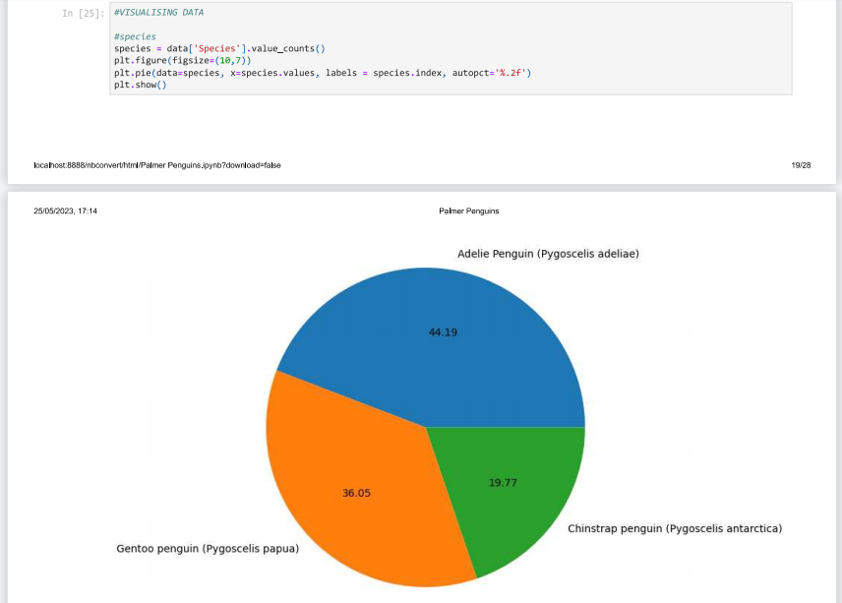This screenshot has height=603, width=842.
Task: Click the species value_counts code line
Action: pos(219,48)
